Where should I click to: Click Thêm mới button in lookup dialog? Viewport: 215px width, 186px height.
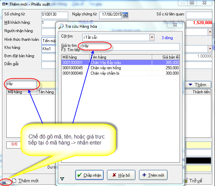(153, 175)
